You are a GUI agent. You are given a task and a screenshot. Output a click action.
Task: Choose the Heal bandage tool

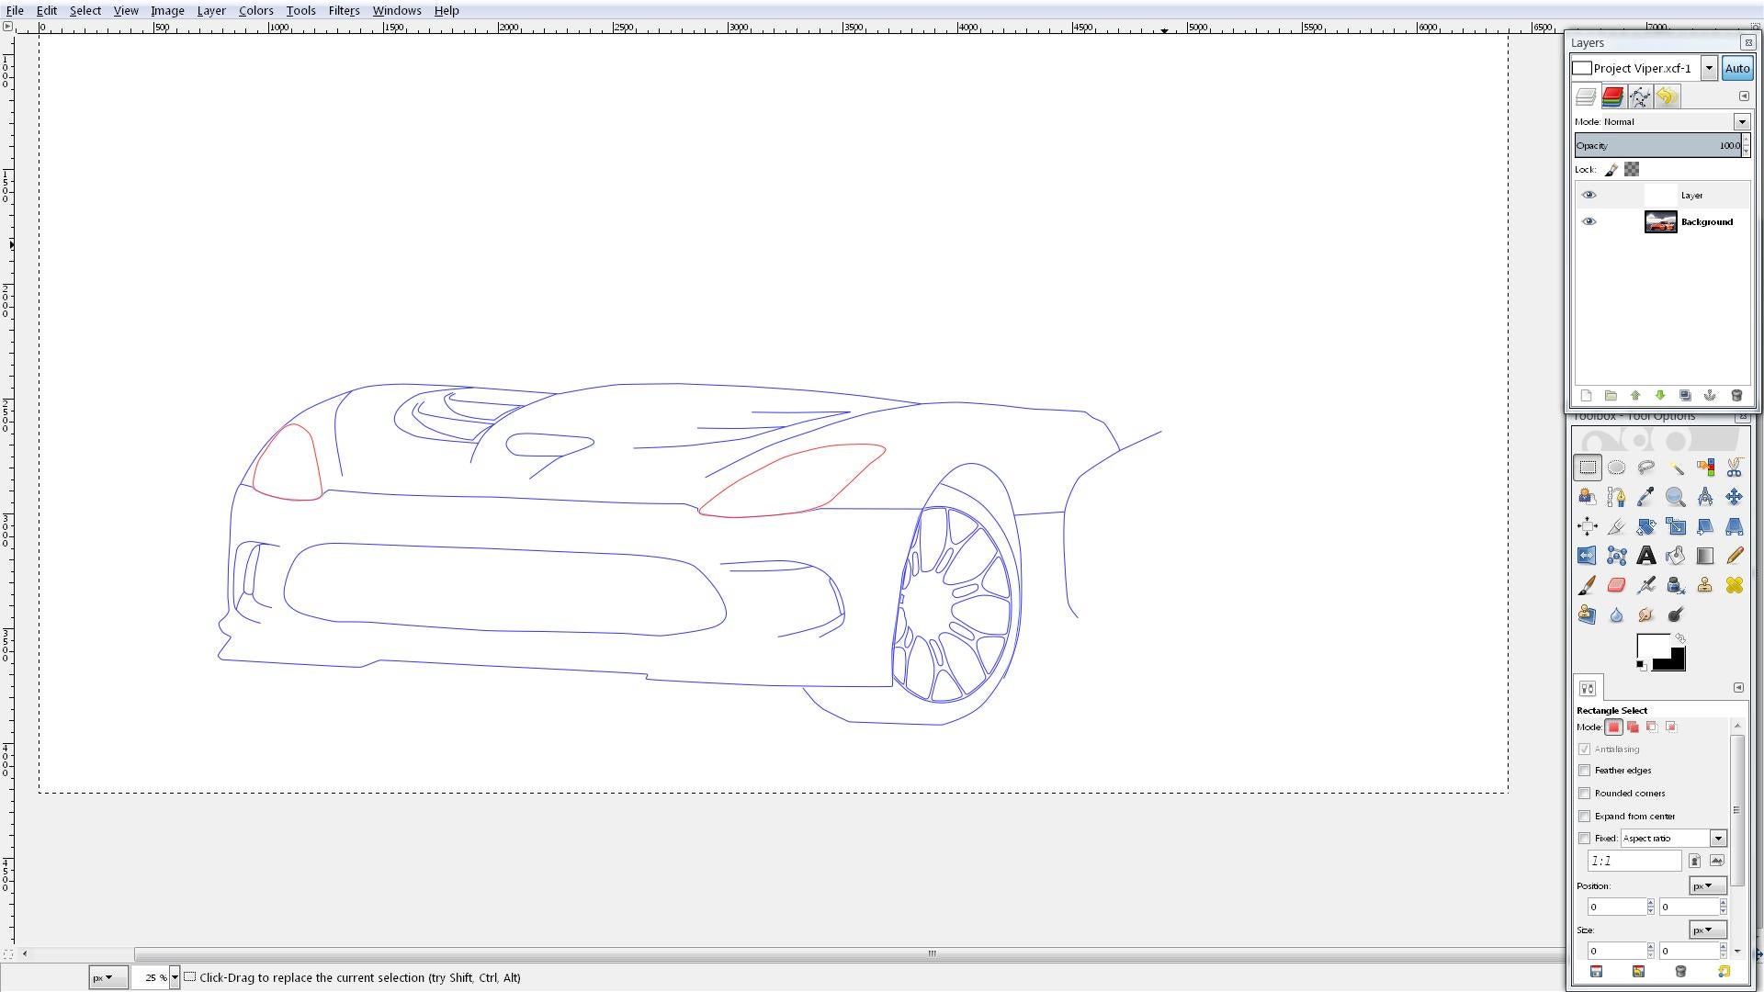[1734, 585]
